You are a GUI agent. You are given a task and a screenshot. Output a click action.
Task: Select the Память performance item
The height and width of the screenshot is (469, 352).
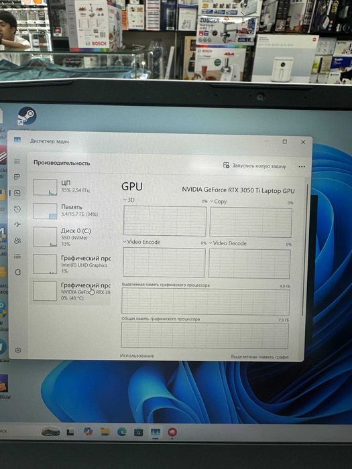click(x=71, y=210)
